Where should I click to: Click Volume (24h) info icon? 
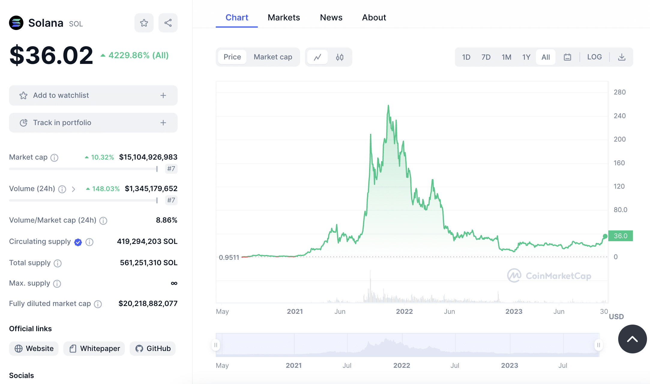point(62,189)
